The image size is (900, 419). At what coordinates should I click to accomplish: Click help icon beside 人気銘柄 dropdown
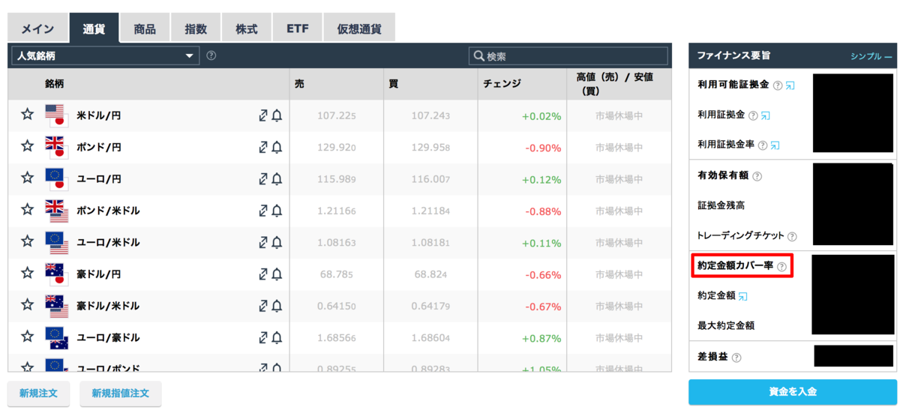[211, 55]
